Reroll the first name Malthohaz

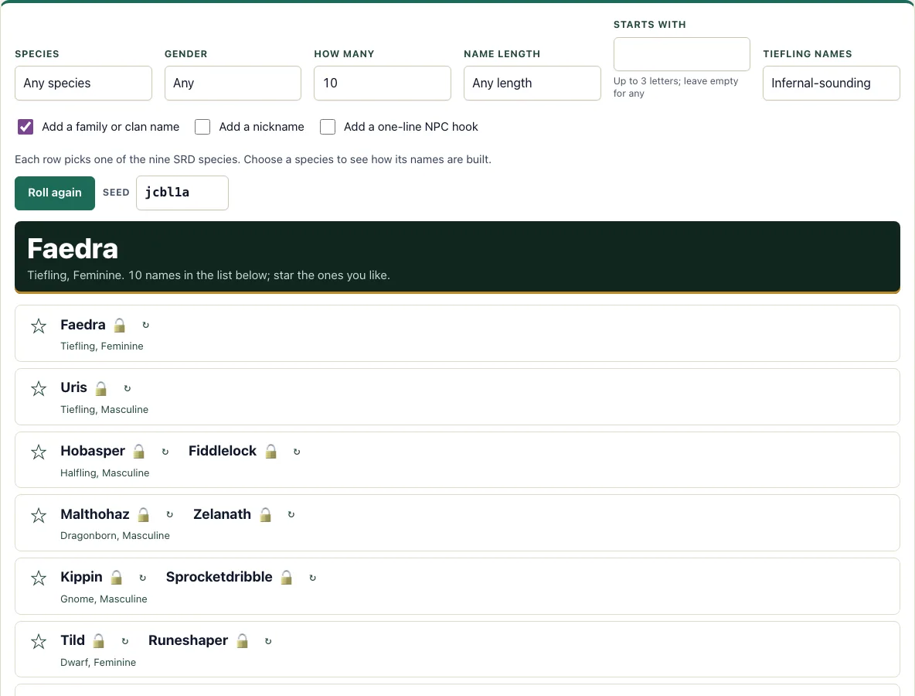click(170, 514)
